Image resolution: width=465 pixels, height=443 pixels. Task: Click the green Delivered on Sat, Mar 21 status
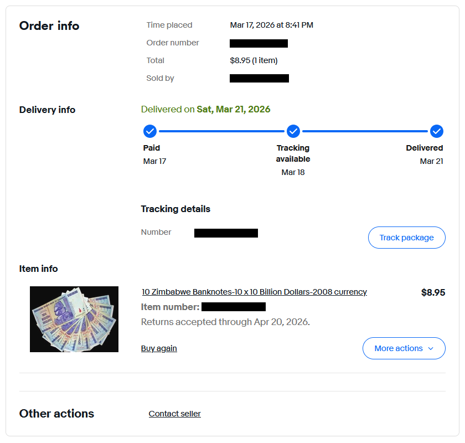(x=205, y=109)
